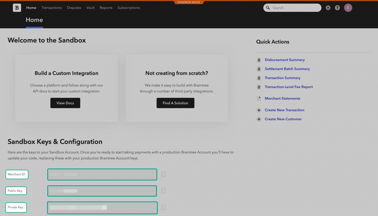Click the search magnifier icon

click(x=268, y=8)
